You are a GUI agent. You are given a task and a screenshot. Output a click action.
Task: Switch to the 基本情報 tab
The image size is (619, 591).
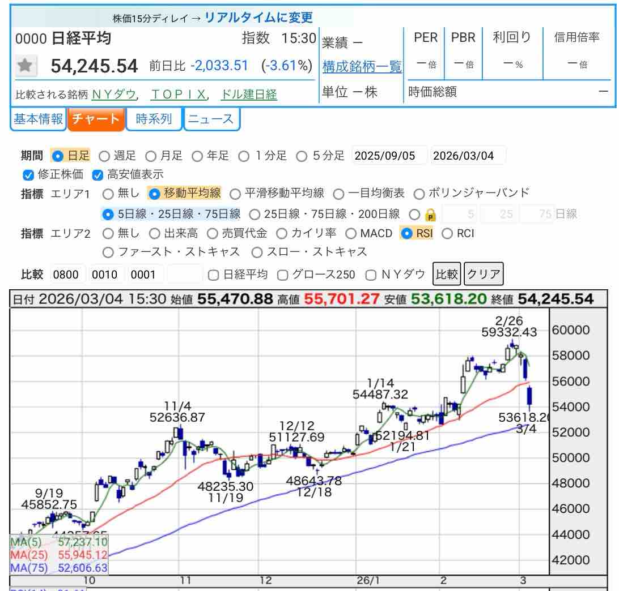coord(38,119)
